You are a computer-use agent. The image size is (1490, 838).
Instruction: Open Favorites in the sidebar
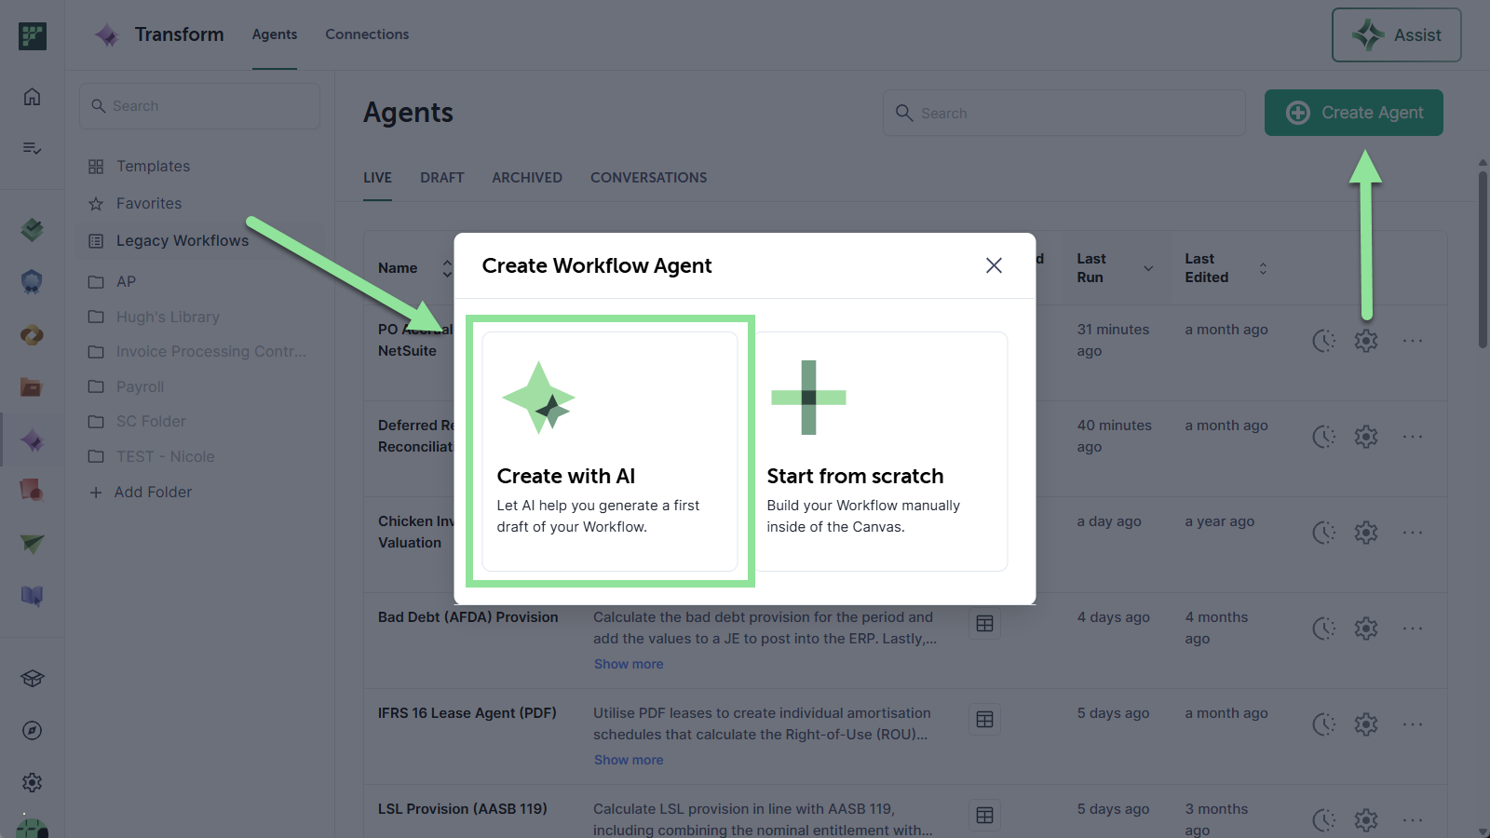point(149,203)
